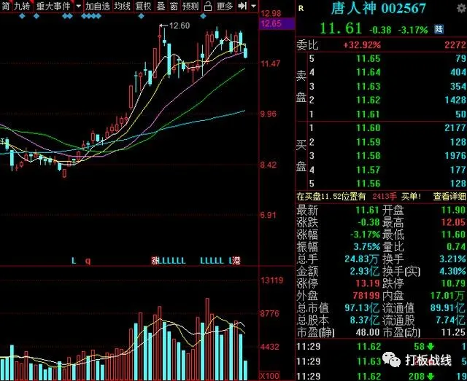
Task: Click the 跌停 limit-down price 10.79
Action: click(x=453, y=283)
